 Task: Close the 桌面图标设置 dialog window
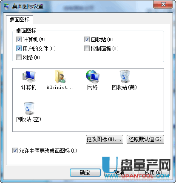tap(163, 5)
